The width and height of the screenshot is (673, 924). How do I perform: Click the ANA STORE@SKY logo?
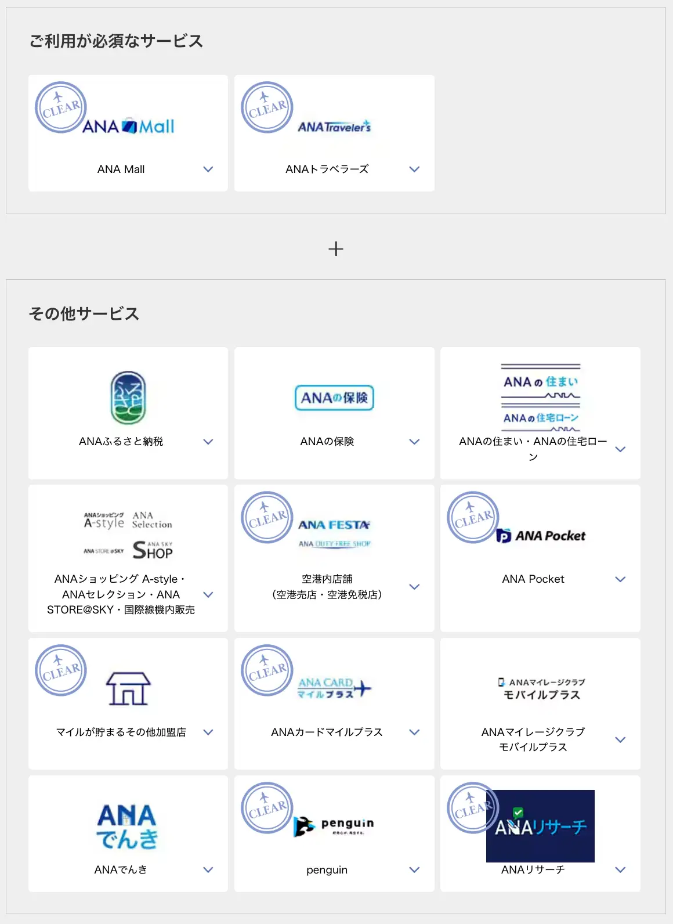coord(103,551)
